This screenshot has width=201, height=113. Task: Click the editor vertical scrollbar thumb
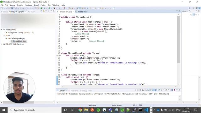tap(178, 40)
